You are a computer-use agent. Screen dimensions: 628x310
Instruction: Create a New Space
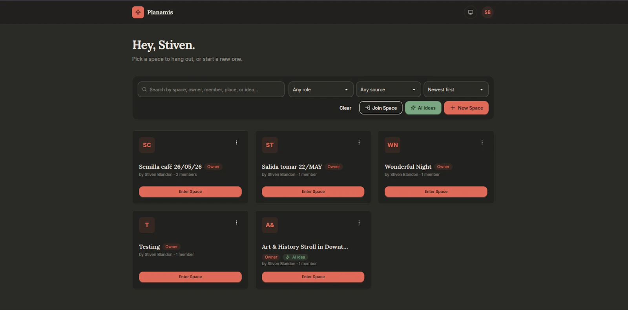point(466,108)
